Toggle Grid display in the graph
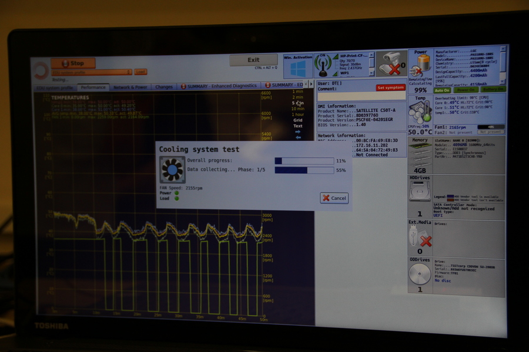The width and height of the screenshot is (529, 352). 298,120
